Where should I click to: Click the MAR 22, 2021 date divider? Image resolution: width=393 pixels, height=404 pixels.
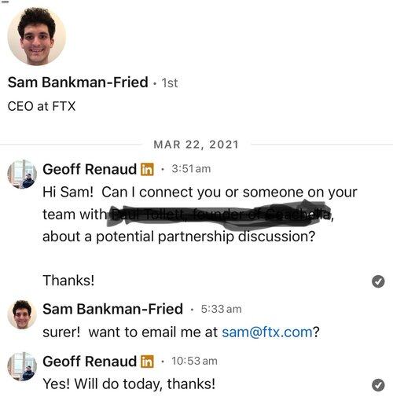[196, 145]
